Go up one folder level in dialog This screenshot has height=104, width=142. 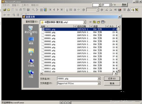[95, 22]
